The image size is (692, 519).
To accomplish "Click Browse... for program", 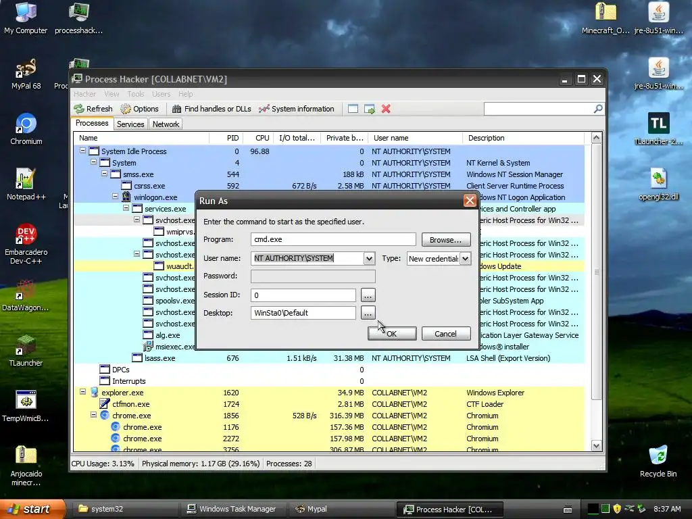I will 446,240.
